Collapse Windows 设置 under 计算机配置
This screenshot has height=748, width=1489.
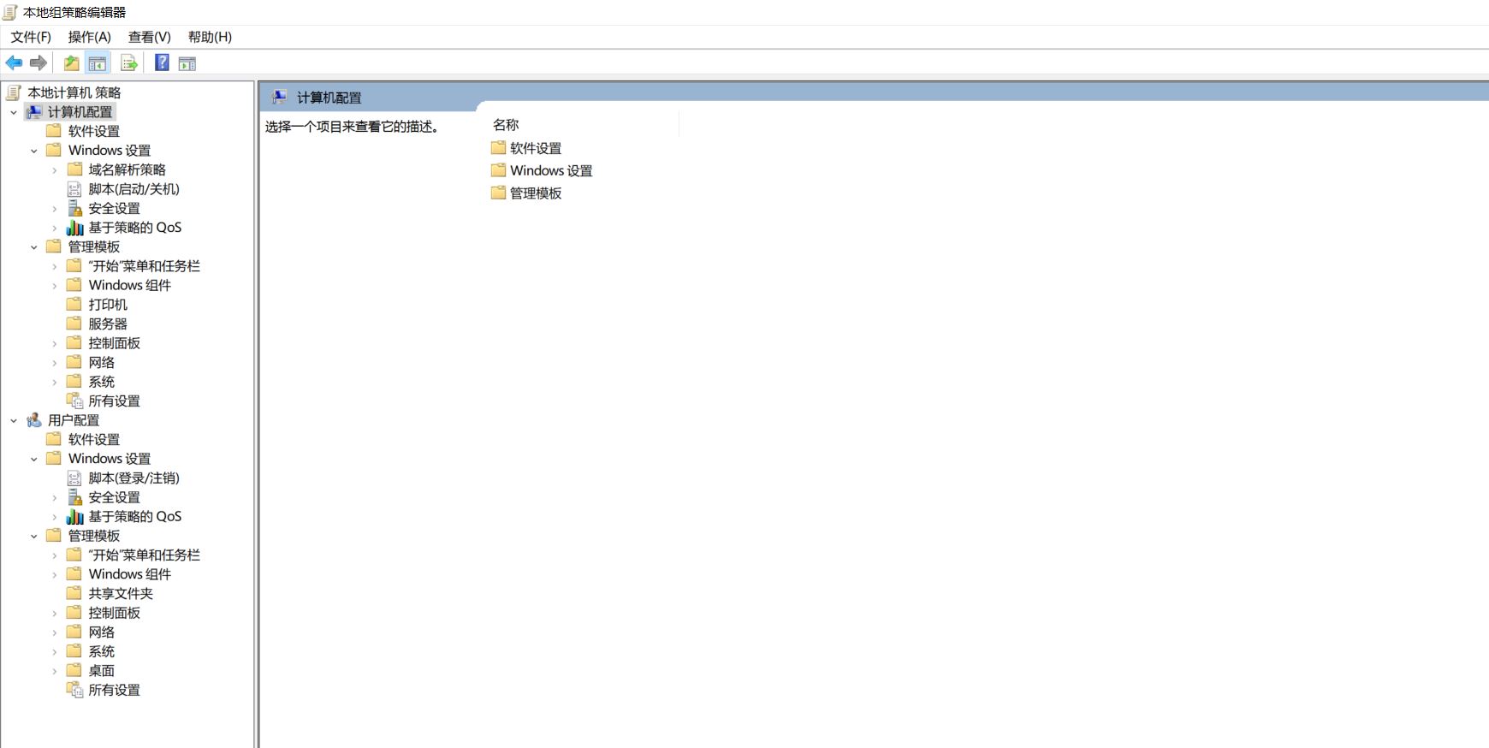[x=34, y=151]
